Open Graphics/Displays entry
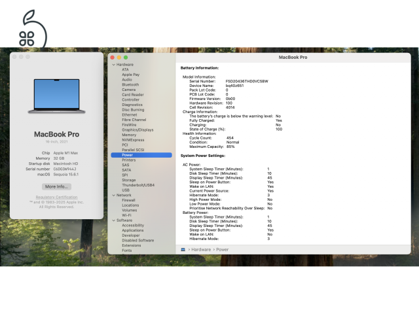Viewport: 419px width, 314px height. [x=137, y=130]
